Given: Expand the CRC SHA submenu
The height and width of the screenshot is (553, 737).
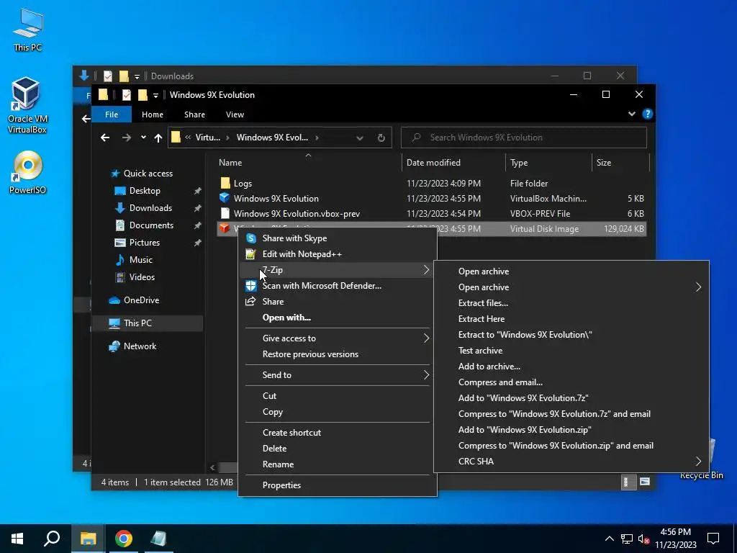Looking at the screenshot, I should (x=698, y=462).
